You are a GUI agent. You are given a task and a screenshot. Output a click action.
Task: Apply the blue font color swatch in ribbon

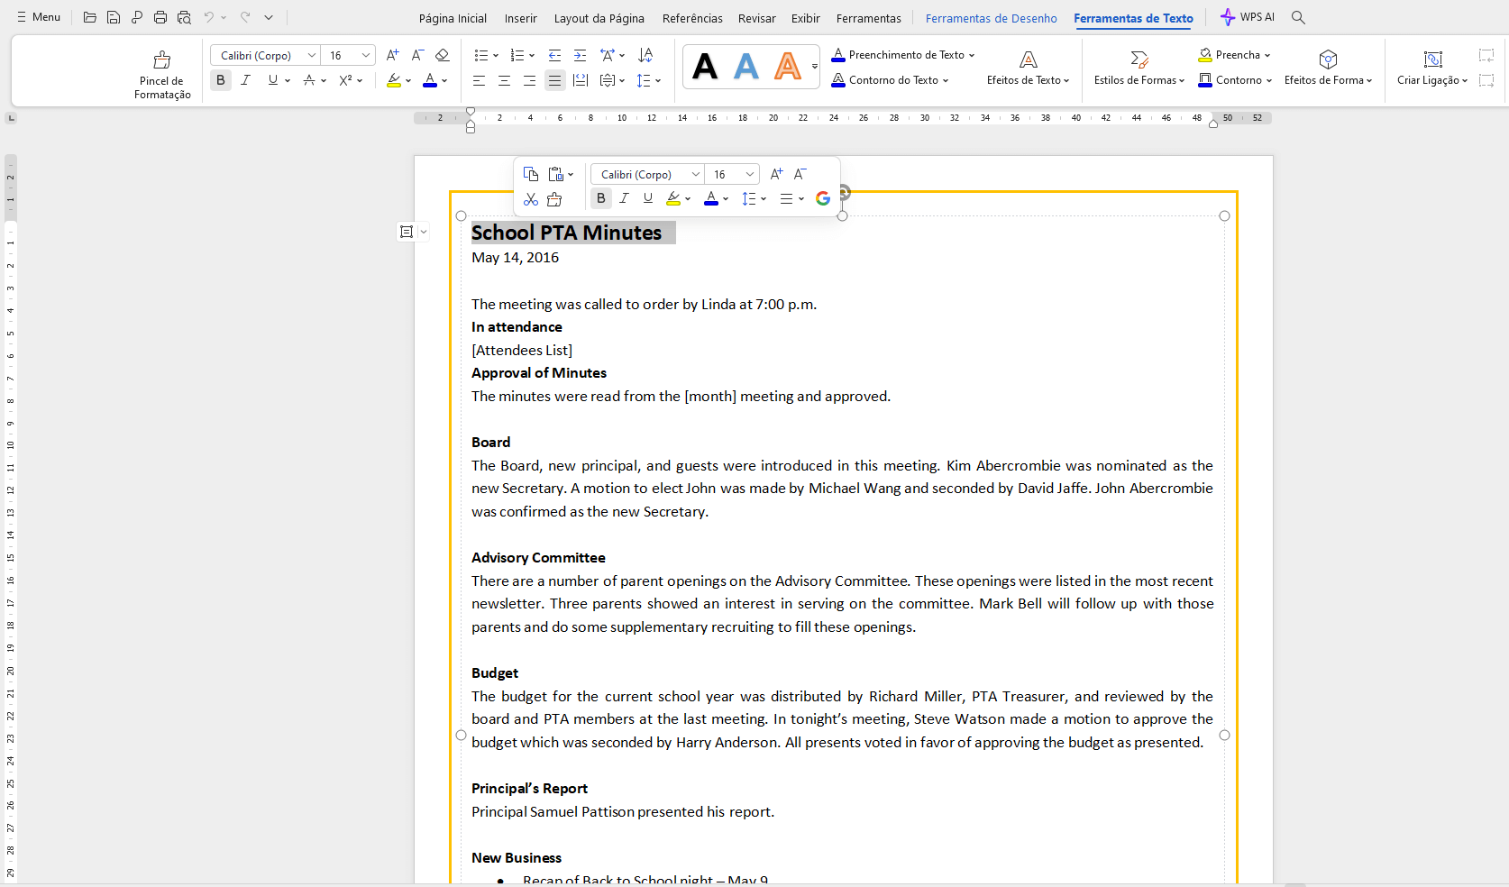pyautogui.click(x=430, y=80)
